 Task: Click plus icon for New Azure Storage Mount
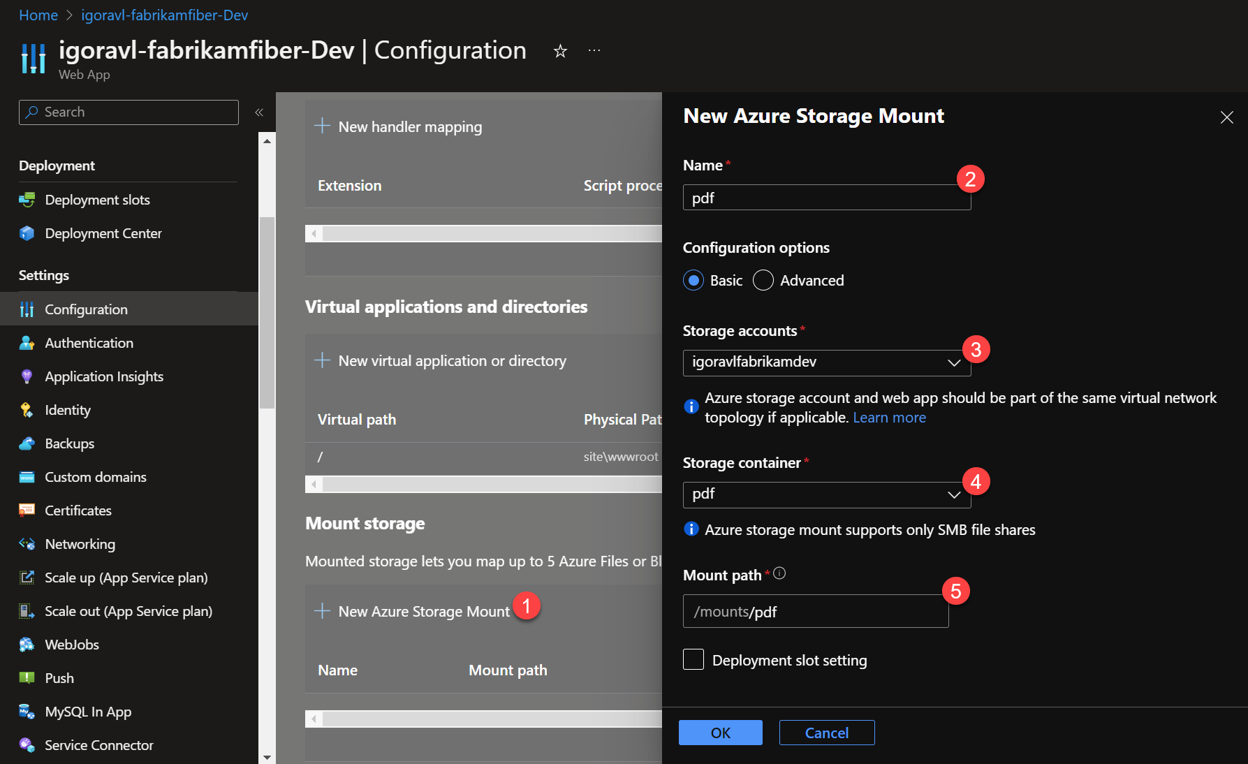click(322, 610)
